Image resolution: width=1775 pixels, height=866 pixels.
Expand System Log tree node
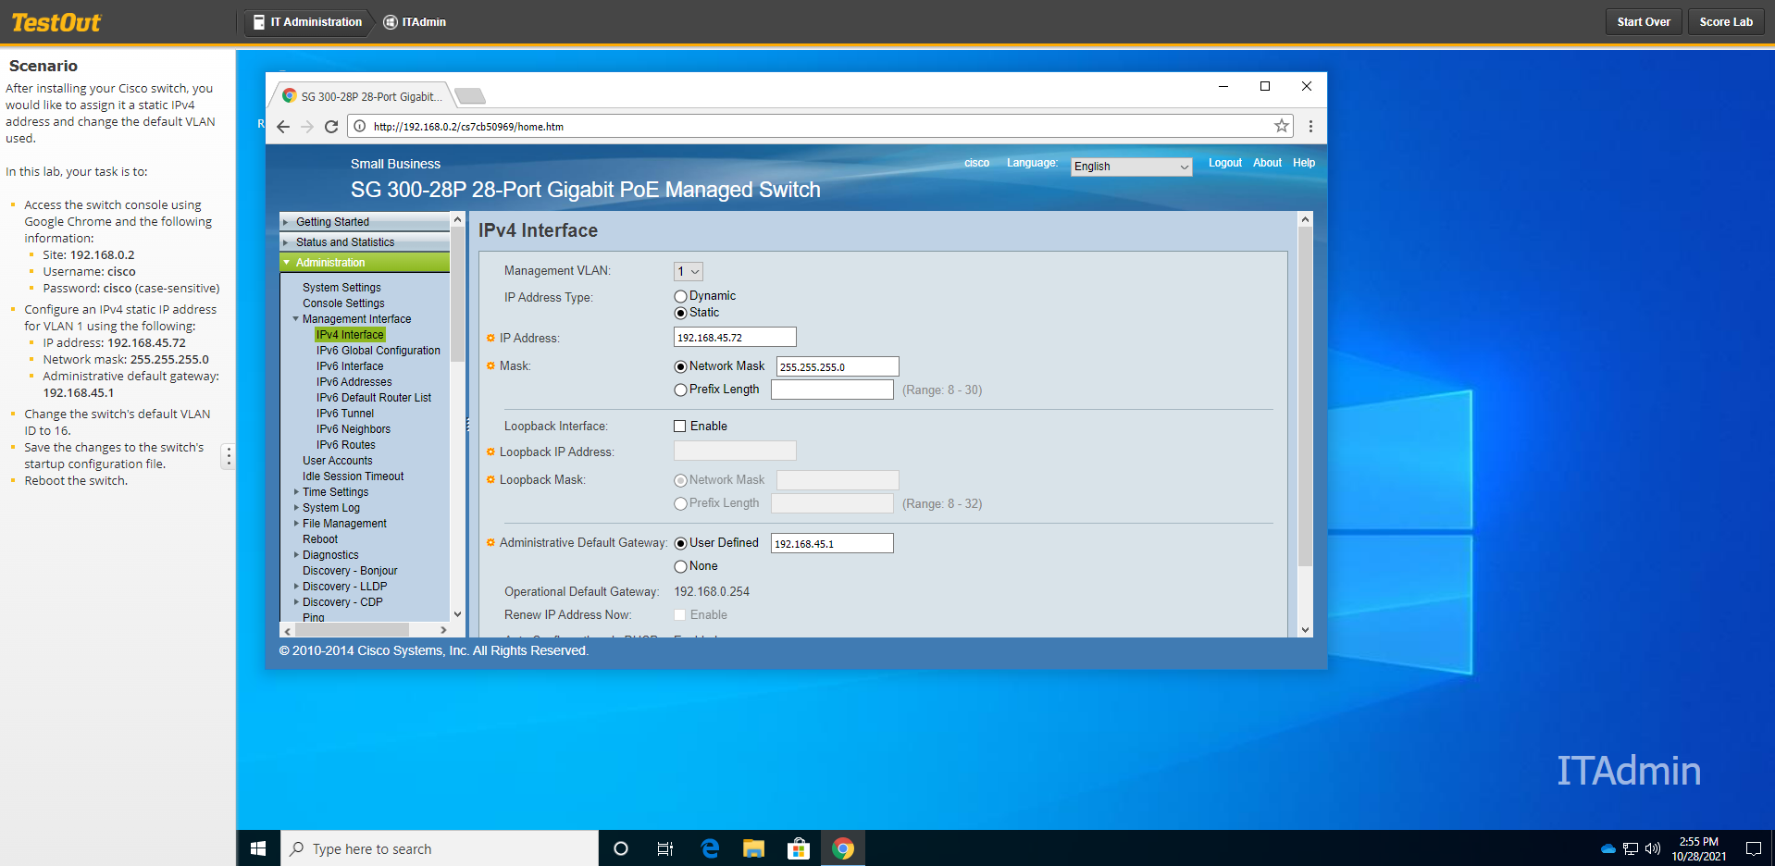click(296, 508)
